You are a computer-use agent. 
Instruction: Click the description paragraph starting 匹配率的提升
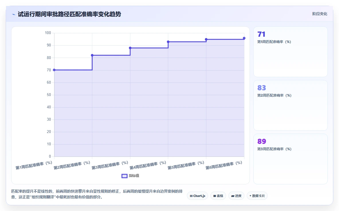coord(97,194)
